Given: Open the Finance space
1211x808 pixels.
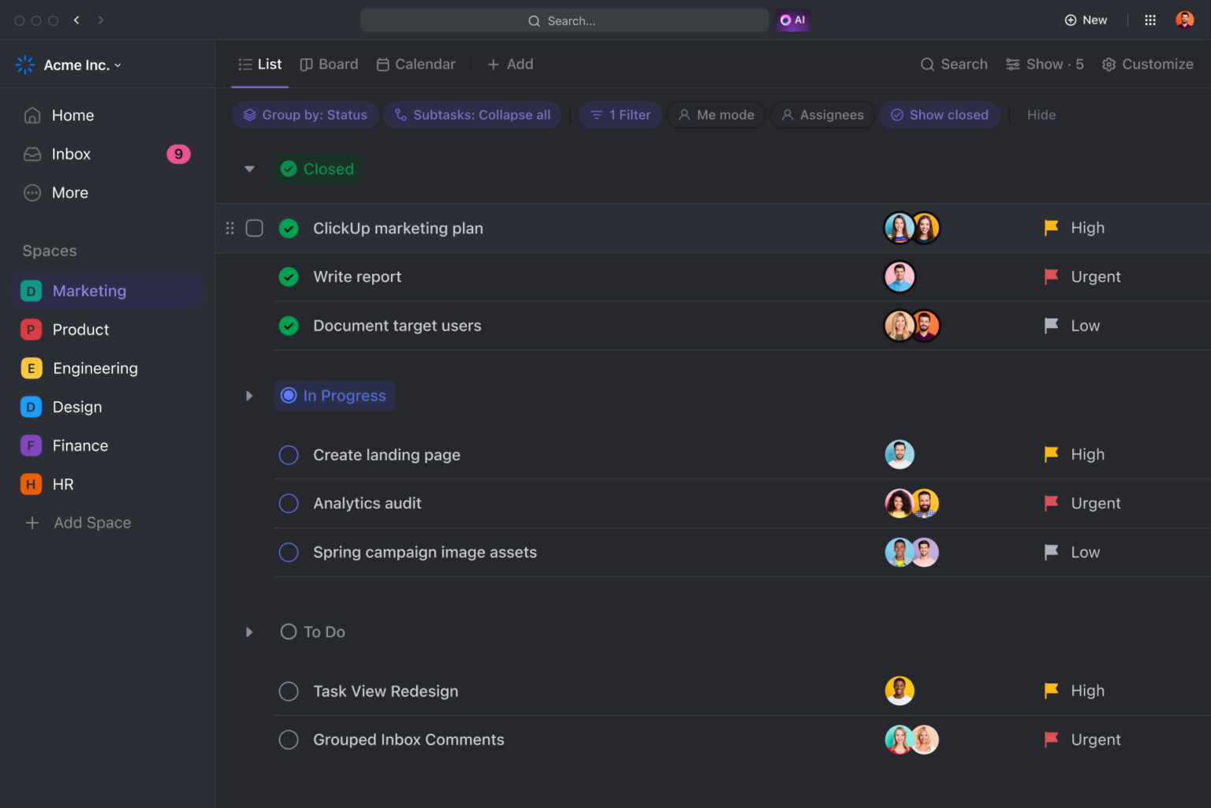Looking at the screenshot, I should coord(80,445).
